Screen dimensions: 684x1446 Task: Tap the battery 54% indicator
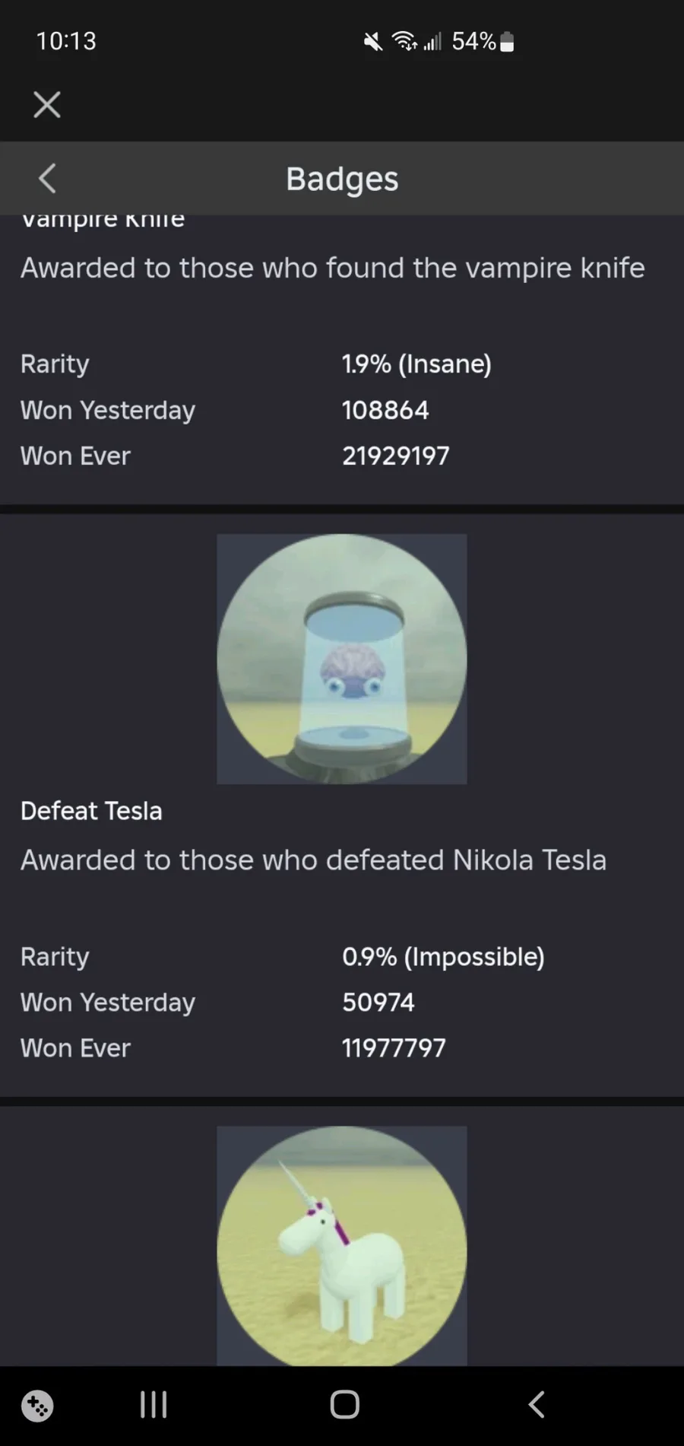coord(483,41)
